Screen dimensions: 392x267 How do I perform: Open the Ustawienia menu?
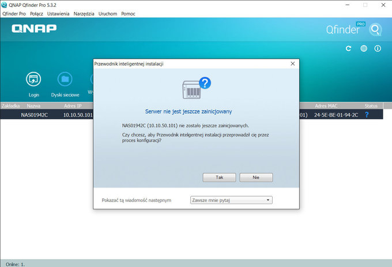point(58,14)
